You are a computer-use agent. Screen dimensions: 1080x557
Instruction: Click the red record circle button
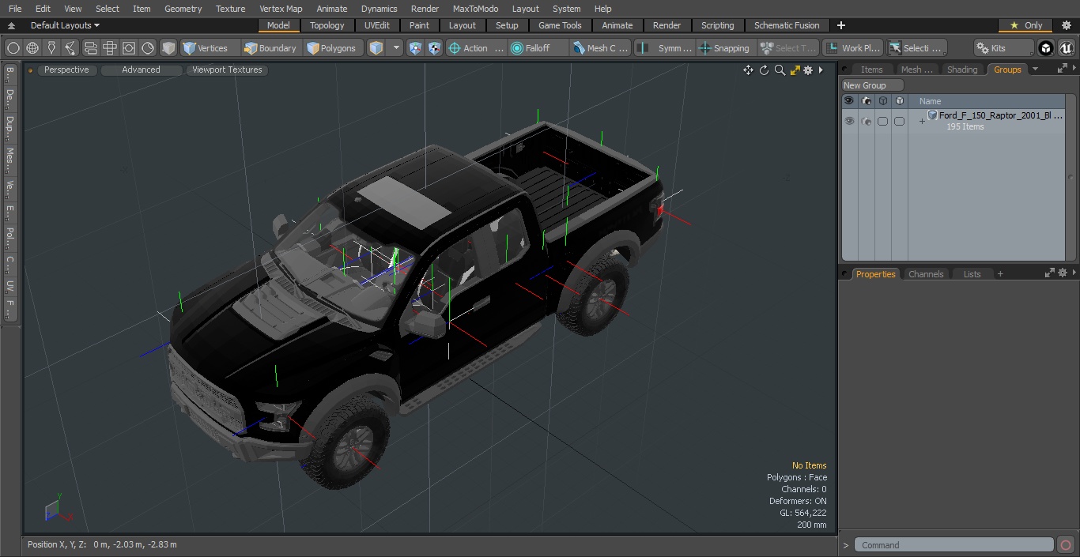[x=1066, y=545]
